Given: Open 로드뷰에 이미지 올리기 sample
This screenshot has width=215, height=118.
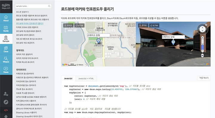Looking at the screenshot, I should [x=25, y=35].
